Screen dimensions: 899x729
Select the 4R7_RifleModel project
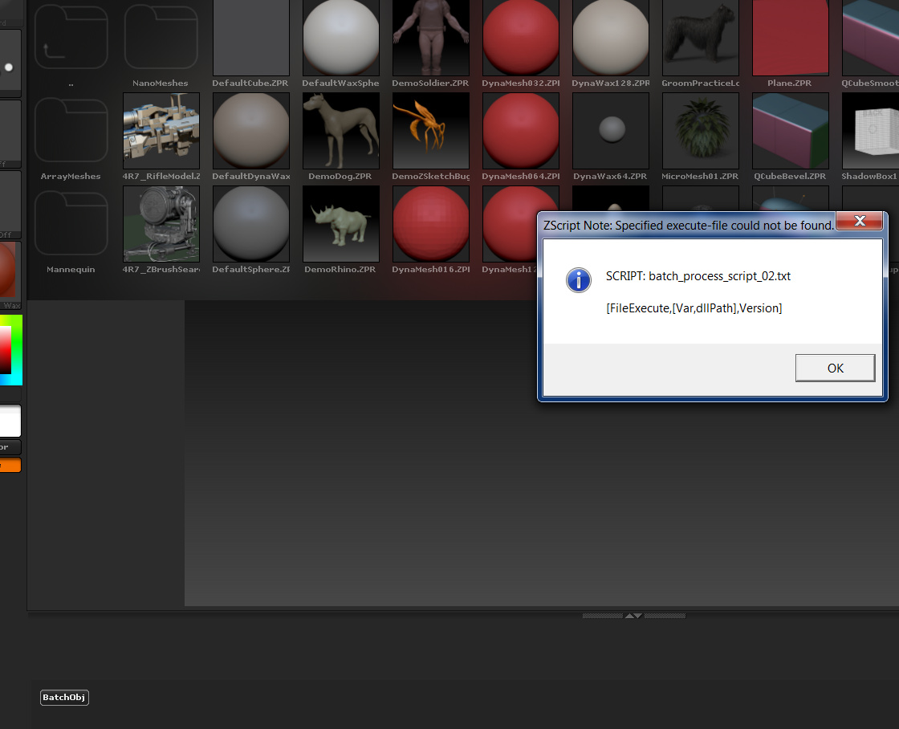[x=161, y=131]
